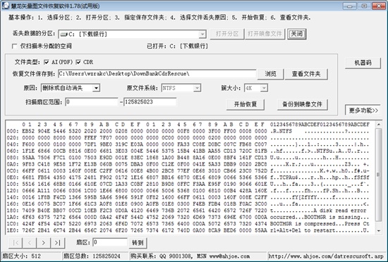This screenshot has height=262, width=388.
Task: Uncheck the AI(PDF) file type
Action: 46,62
